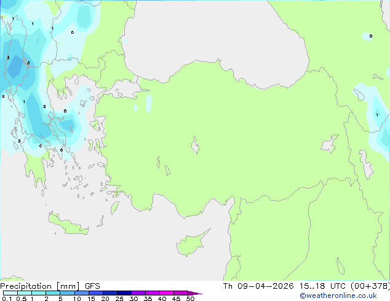Click the '0.5' legend label
390x301 pixels.
click(x=22, y=299)
